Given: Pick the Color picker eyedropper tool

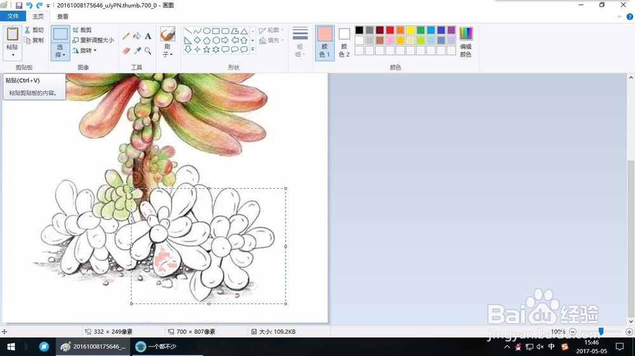Looking at the screenshot, I should [137, 51].
